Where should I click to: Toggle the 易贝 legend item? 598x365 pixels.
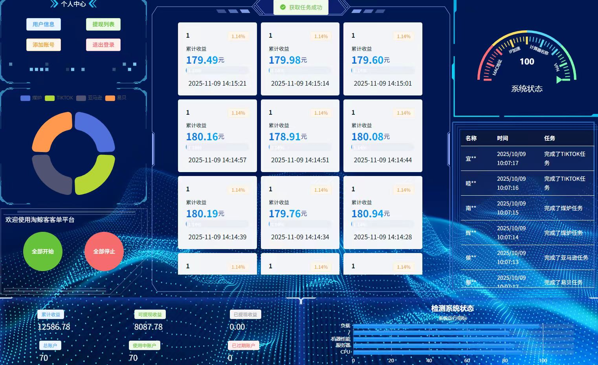(x=116, y=98)
